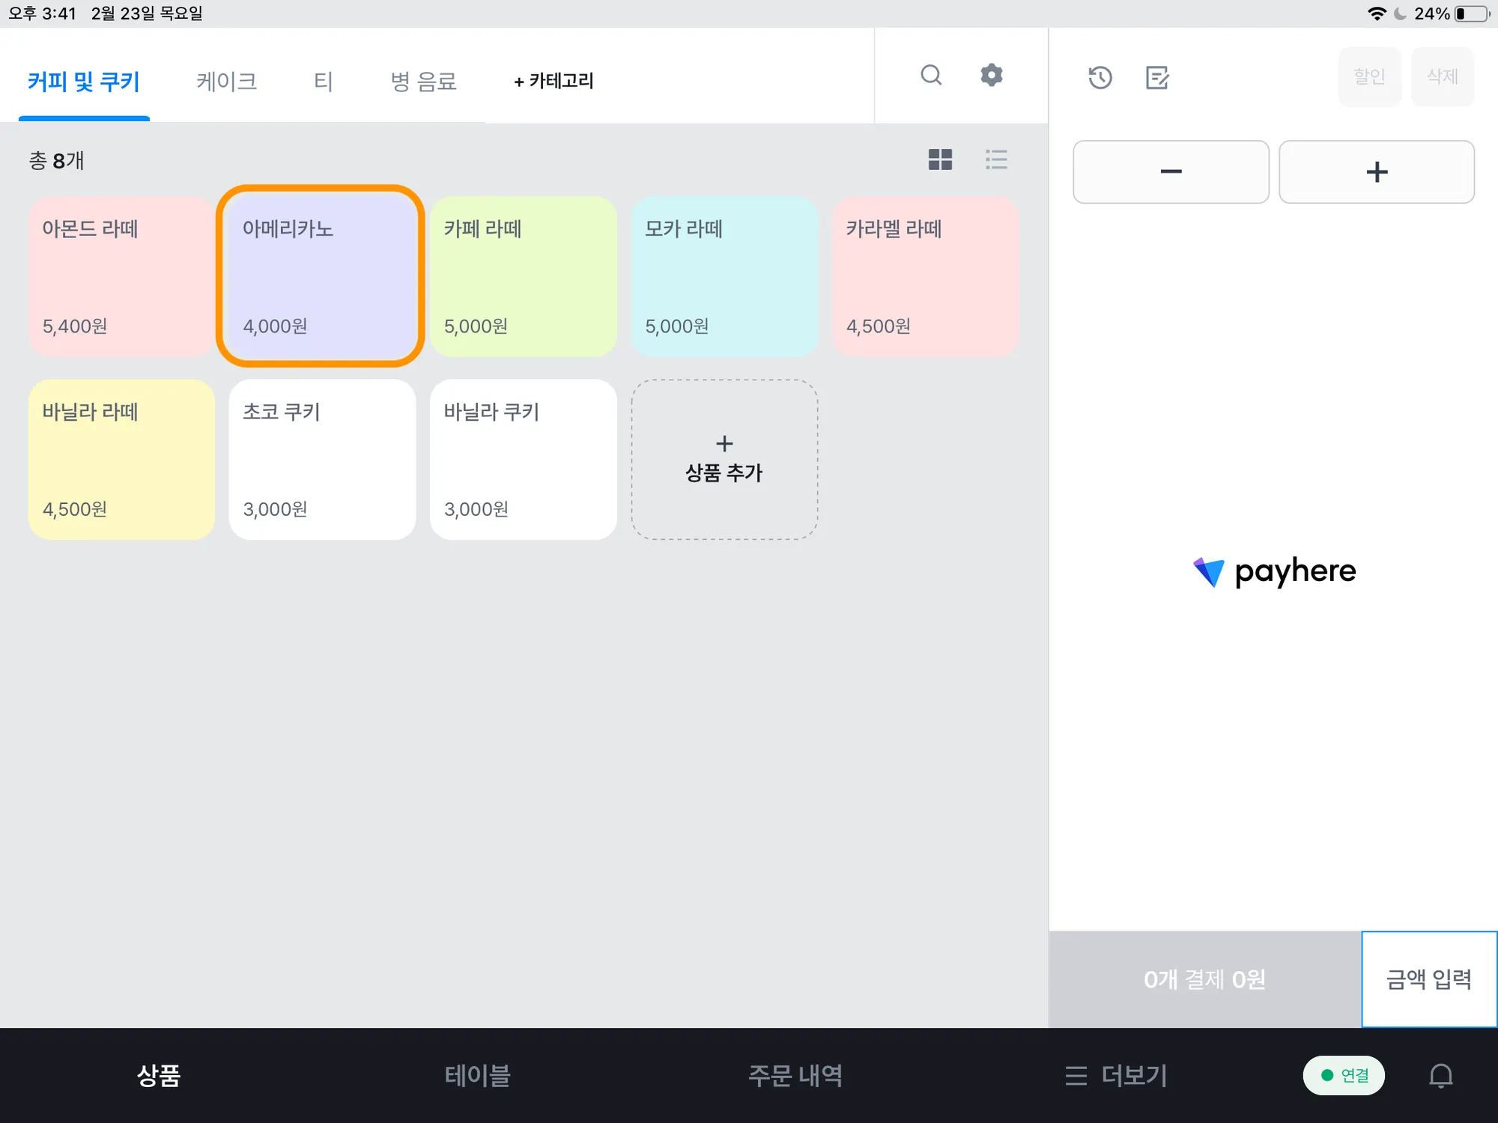Switch to grid view layout
Screen dimensions: 1498x1123
pyautogui.click(x=940, y=159)
